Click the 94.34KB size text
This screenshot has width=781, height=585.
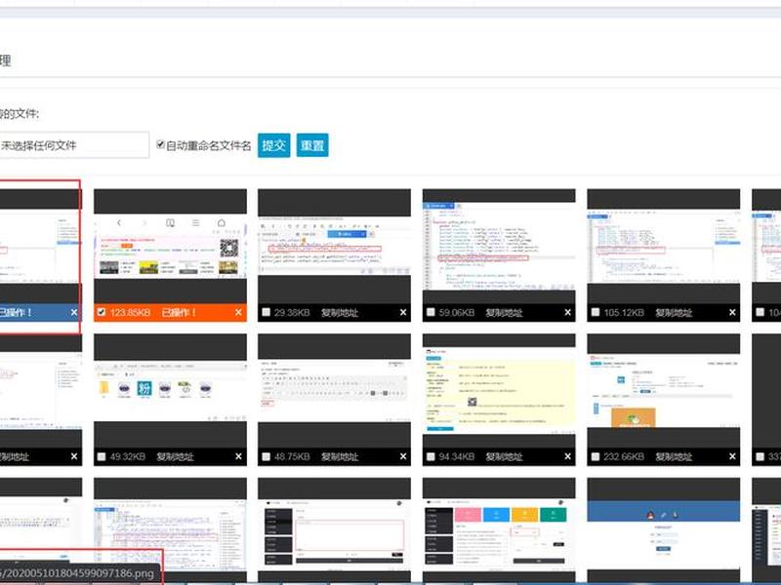coord(457,456)
